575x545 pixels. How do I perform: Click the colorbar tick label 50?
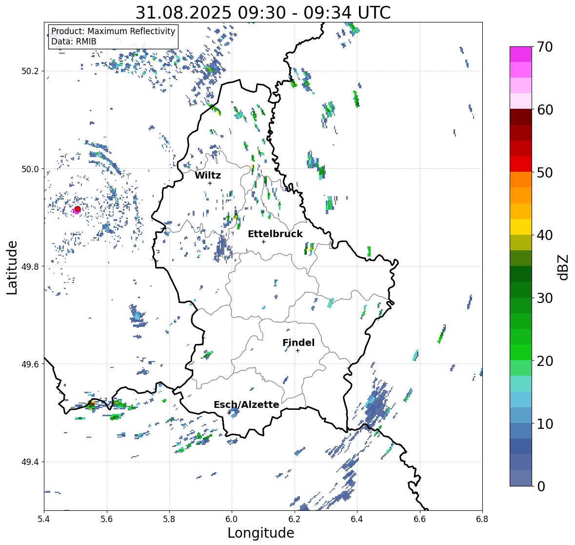(545, 172)
